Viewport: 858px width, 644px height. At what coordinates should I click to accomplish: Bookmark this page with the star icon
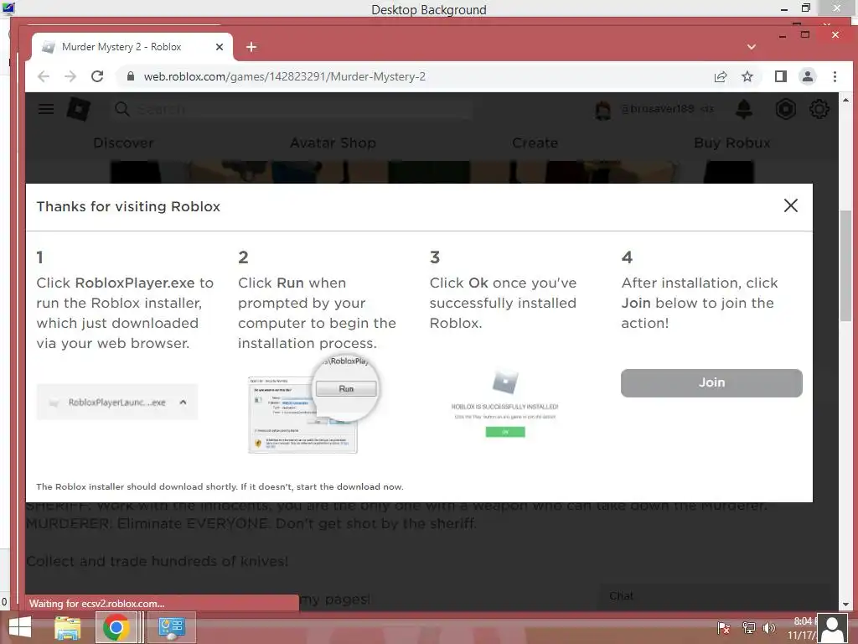[747, 76]
